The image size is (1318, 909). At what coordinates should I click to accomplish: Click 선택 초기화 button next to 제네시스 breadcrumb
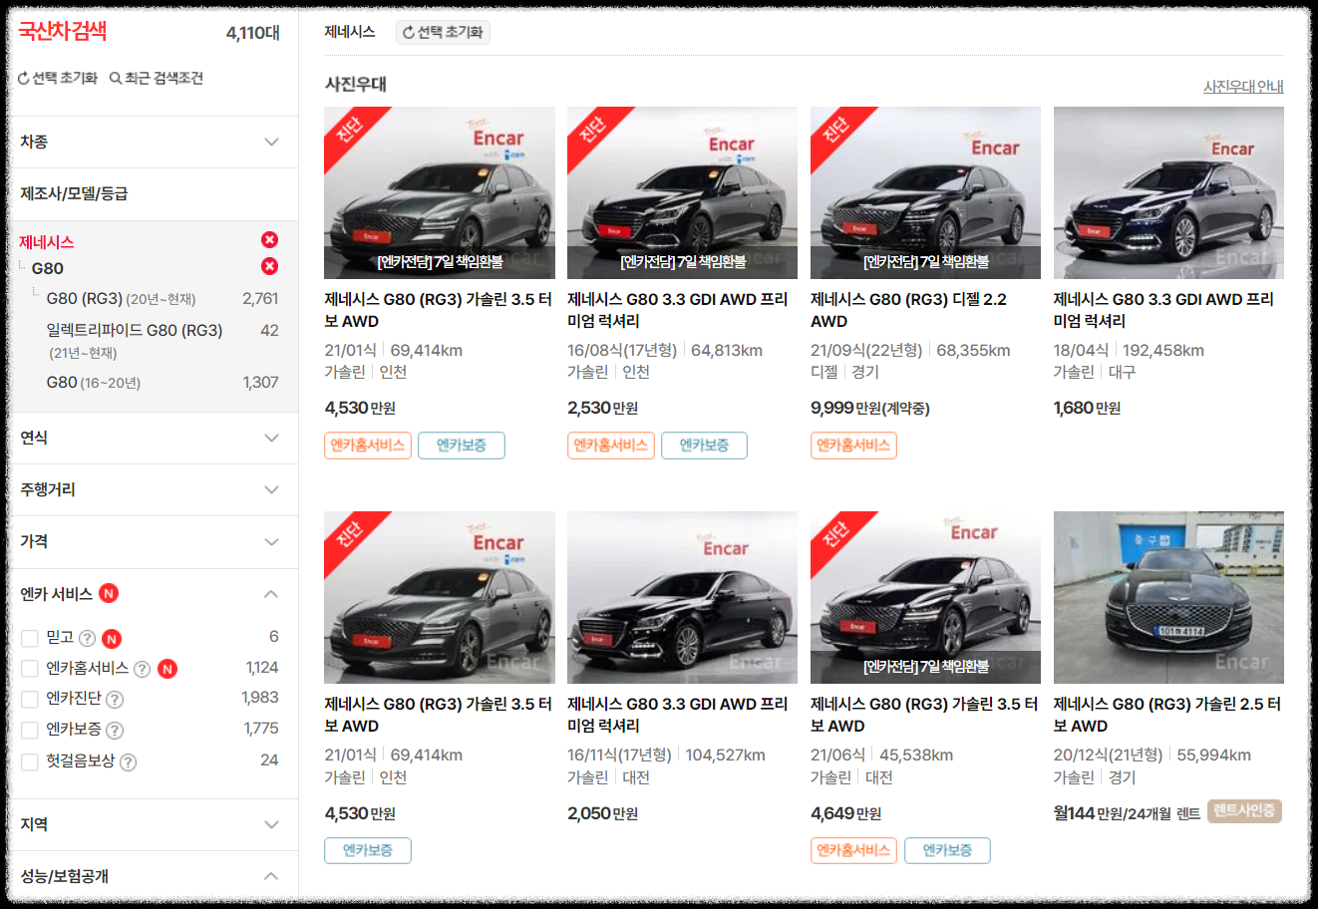pyautogui.click(x=443, y=32)
